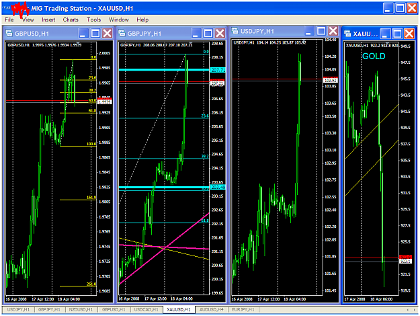Select the 207.71 cyan price label on GBPJPY
Screen dimensions: 420x316
218,70
